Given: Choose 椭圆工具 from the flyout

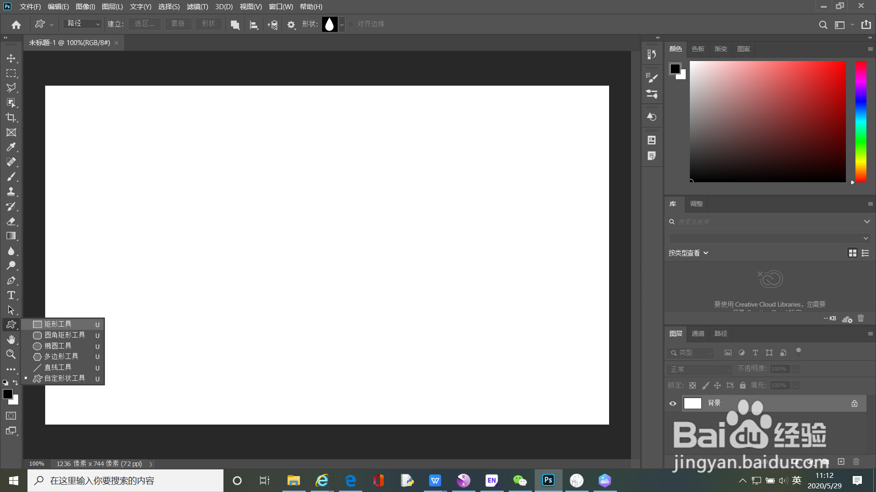Looking at the screenshot, I should point(58,346).
